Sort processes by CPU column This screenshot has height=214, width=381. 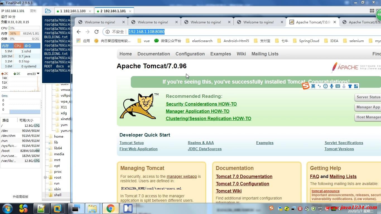click(x=18, y=46)
